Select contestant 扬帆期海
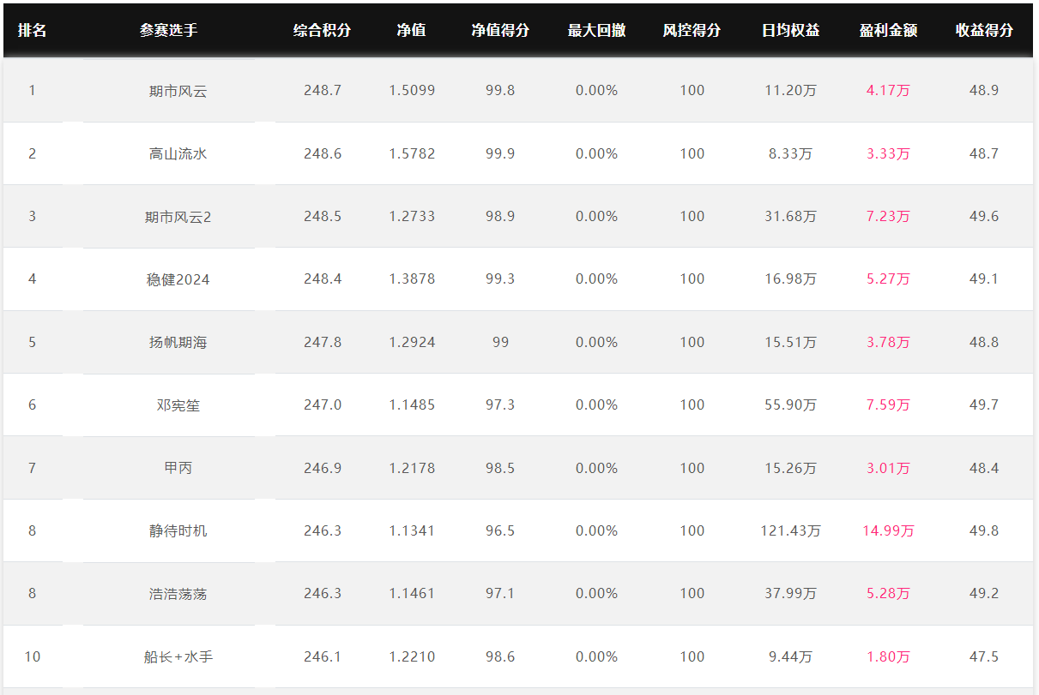This screenshot has height=695, width=1039. click(178, 342)
